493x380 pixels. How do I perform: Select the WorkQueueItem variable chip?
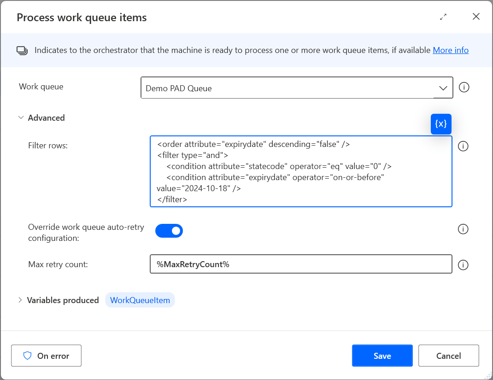click(140, 300)
